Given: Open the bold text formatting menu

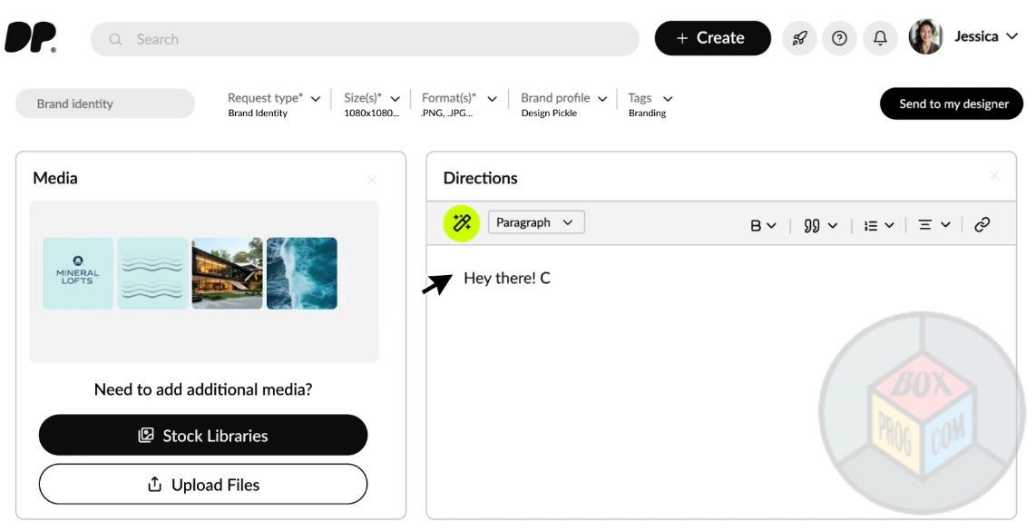Looking at the screenshot, I should tap(763, 225).
